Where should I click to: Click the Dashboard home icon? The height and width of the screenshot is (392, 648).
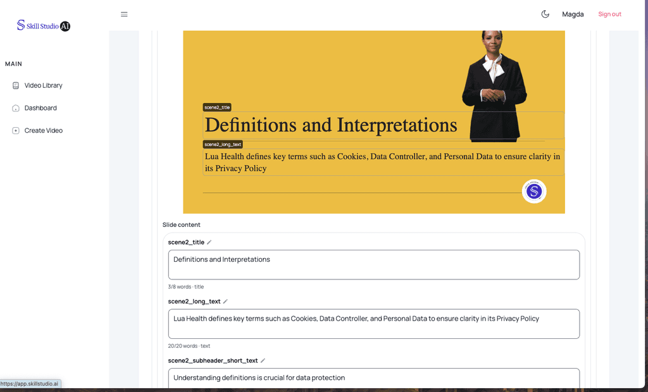[x=16, y=108]
